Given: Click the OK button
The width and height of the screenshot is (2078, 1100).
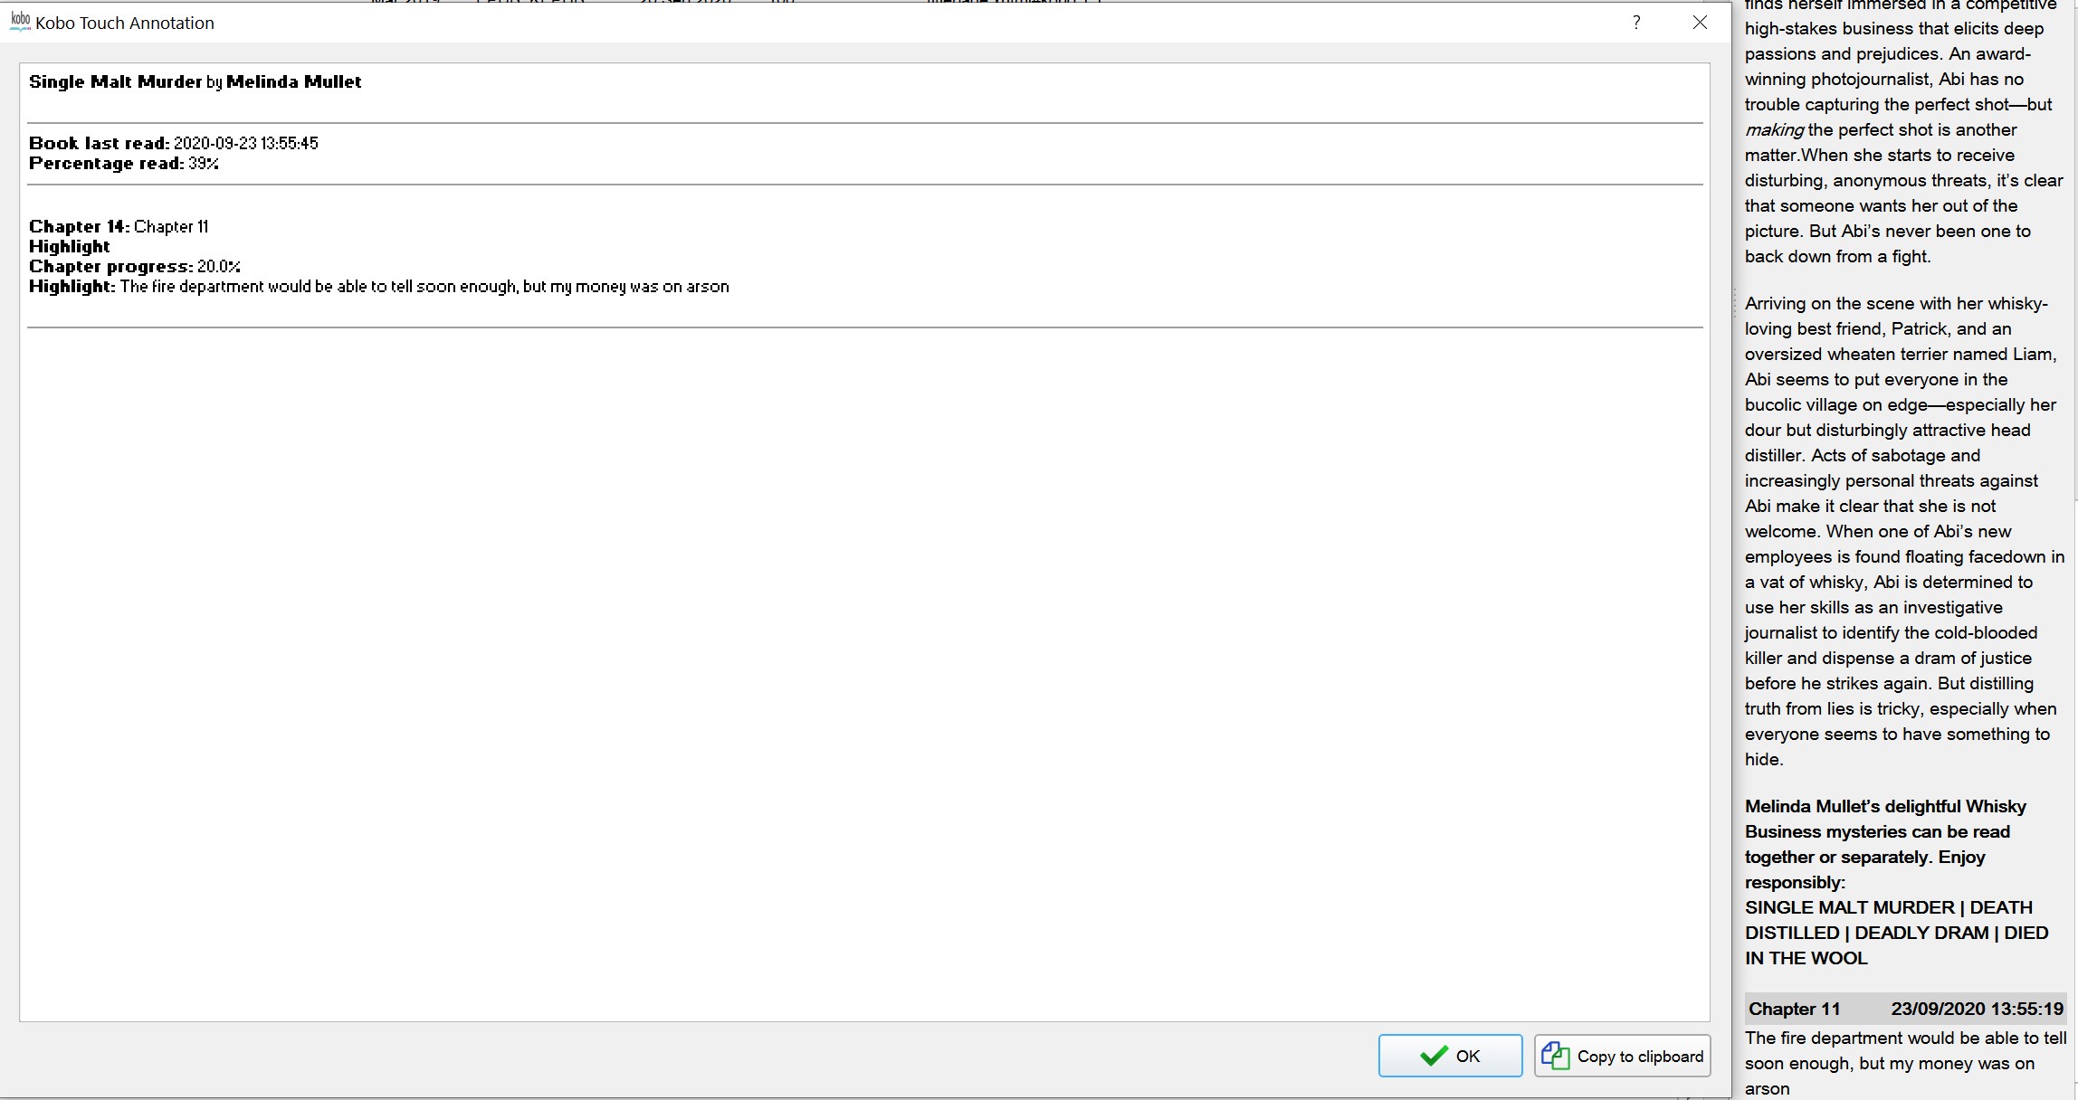Looking at the screenshot, I should tap(1450, 1056).
